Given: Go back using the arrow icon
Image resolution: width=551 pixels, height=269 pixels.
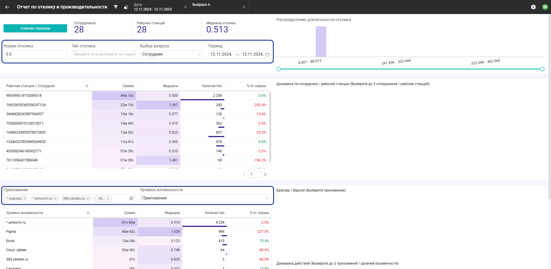Looking at the screenshot, I should pos(7,7).
